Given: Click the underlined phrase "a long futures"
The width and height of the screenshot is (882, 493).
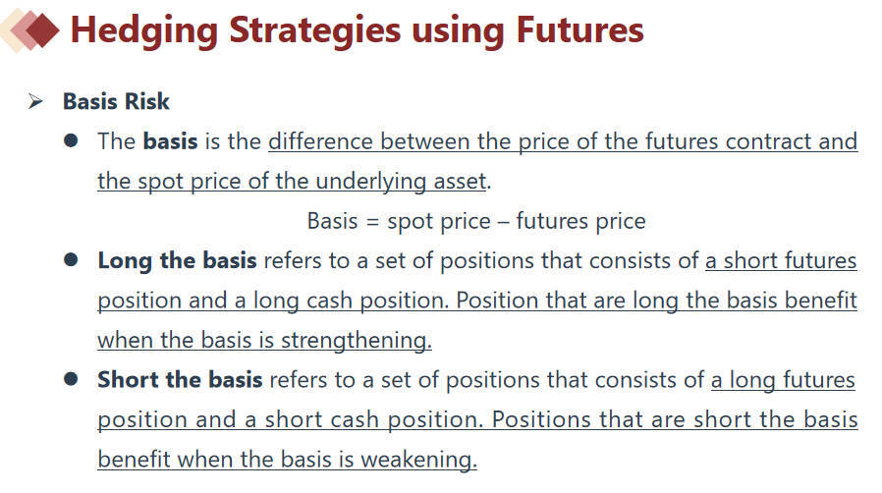Looking at the screenshot, I should click(x=783, y=380).
